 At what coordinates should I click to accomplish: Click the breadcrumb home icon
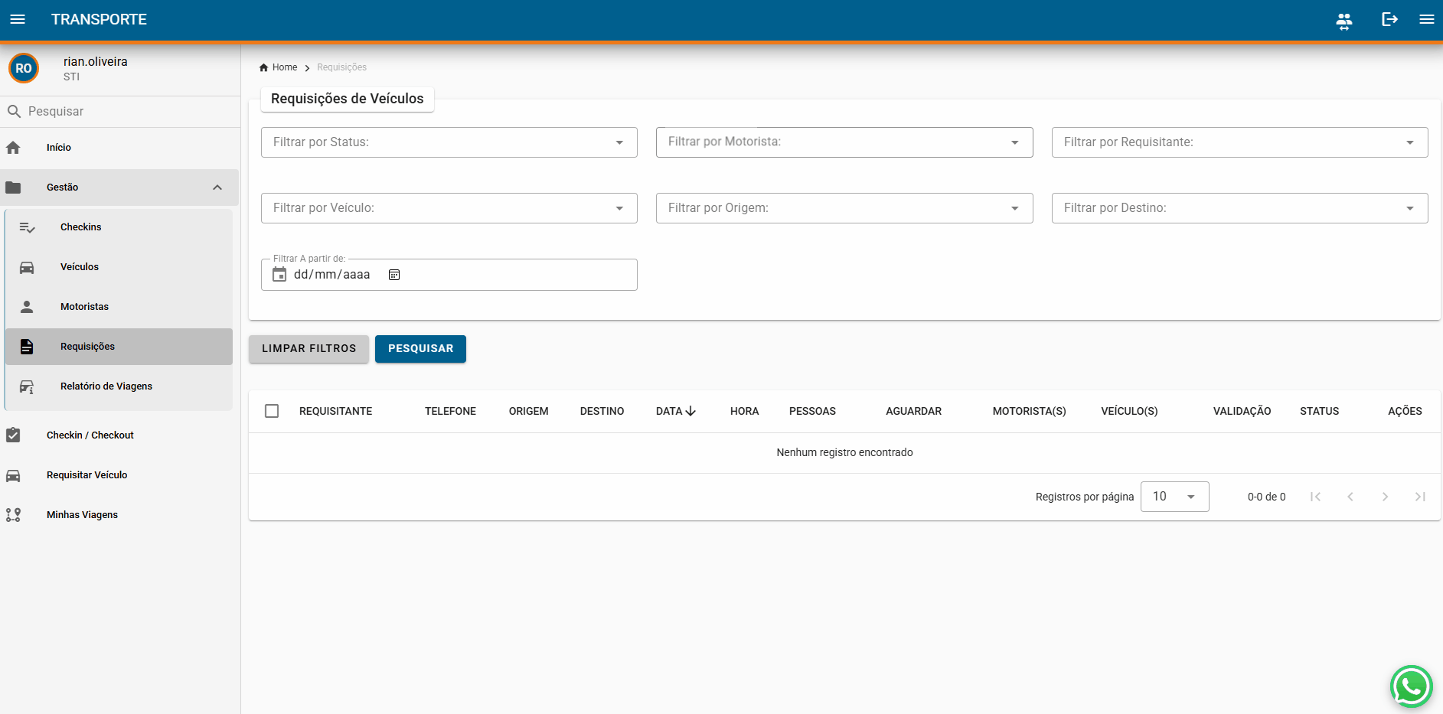click(x=263, y=67)
